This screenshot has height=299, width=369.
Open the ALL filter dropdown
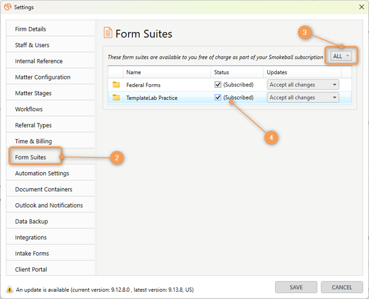341,56
